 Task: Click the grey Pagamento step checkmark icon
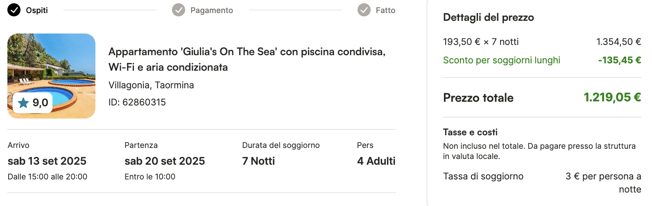(x=179, y=10)
